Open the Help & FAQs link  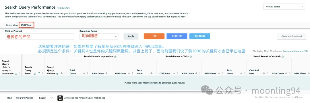[x=63, y=8]
